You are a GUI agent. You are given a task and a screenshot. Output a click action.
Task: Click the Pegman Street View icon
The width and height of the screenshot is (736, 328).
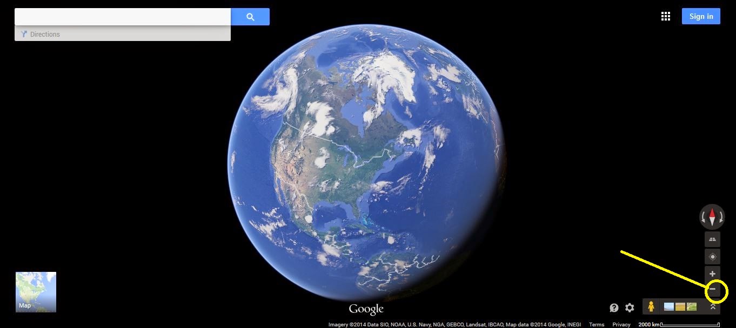(x=651, y=307)
